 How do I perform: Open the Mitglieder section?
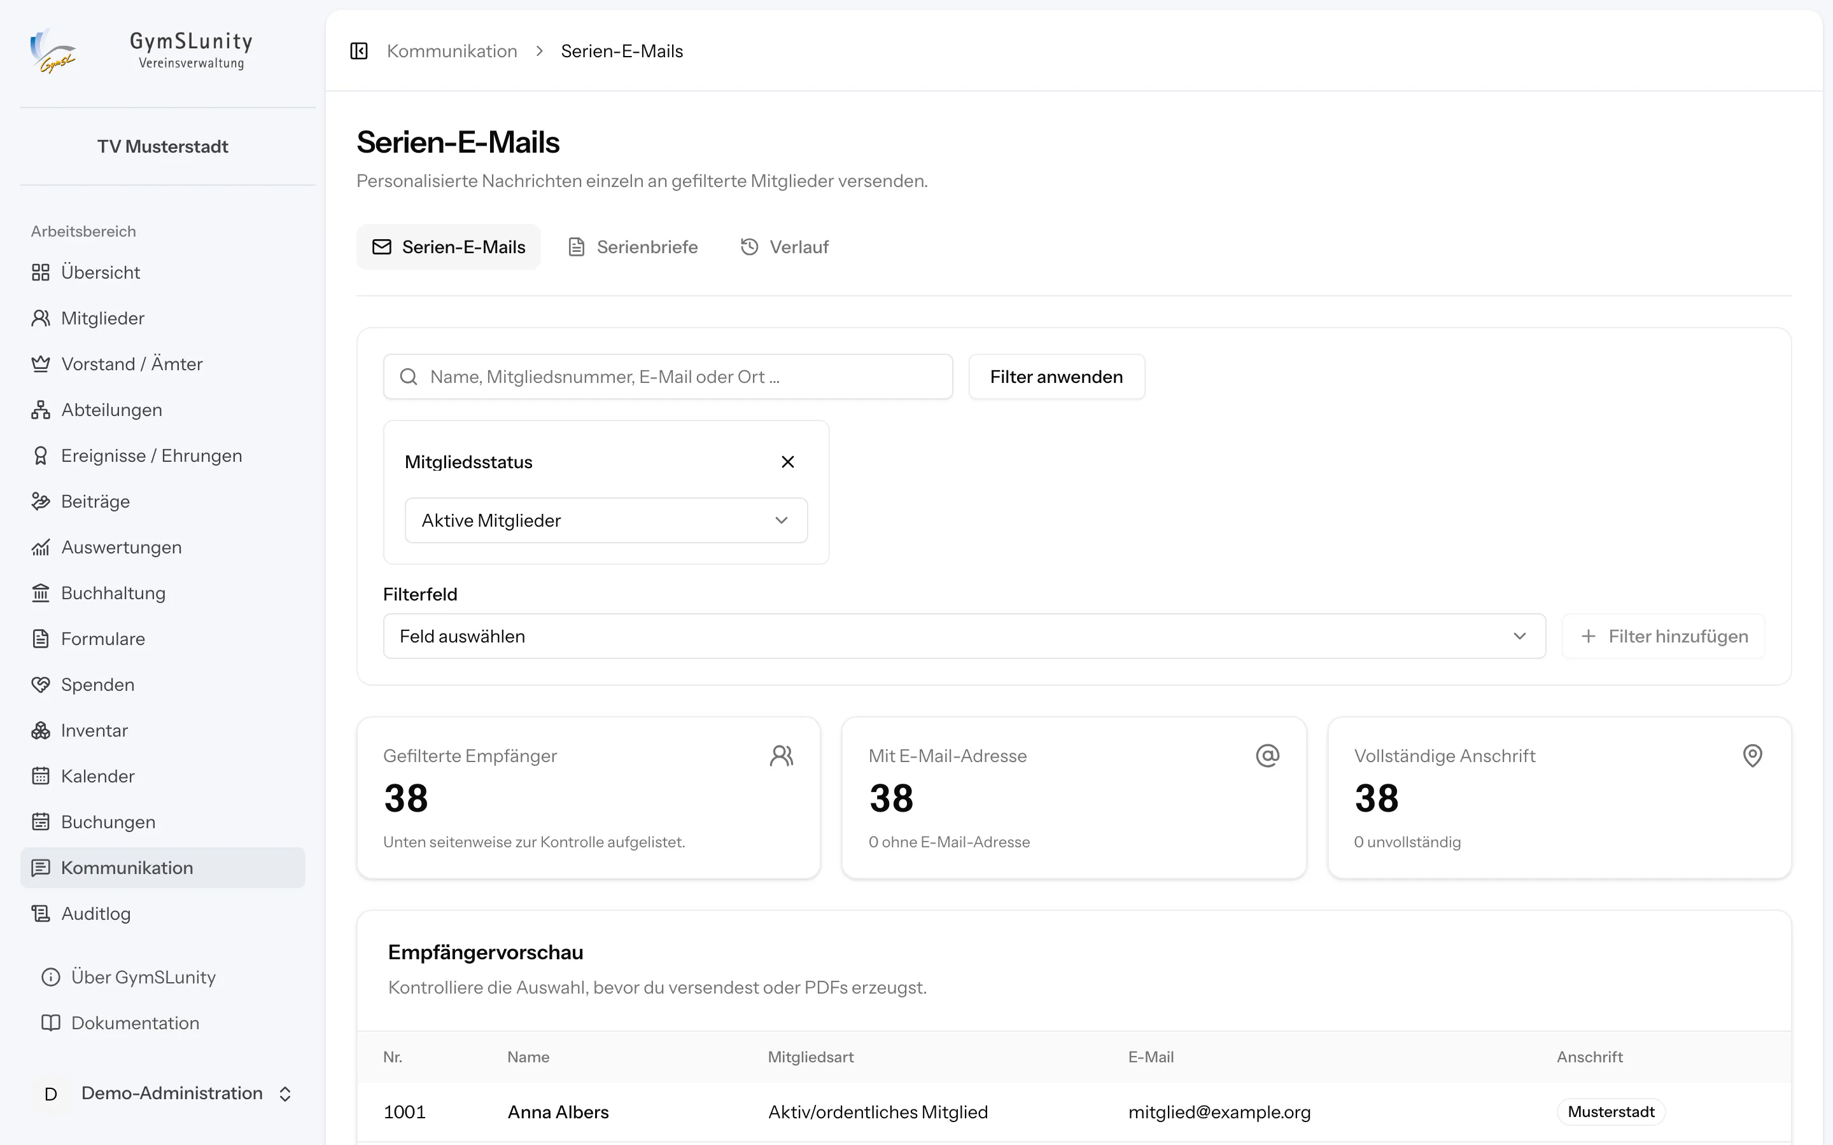coord(163,318)
